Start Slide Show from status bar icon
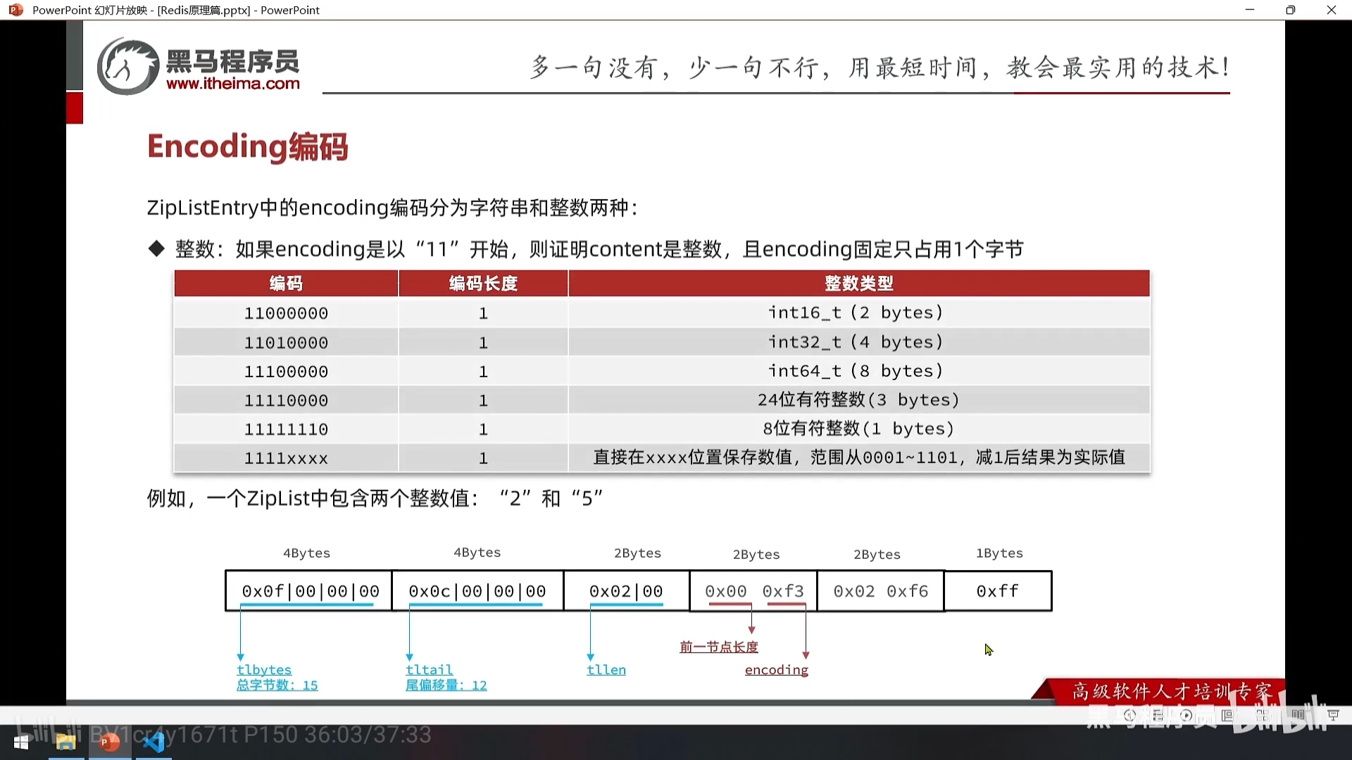The image size is (1352, 760). click(x=1333, y=715)
